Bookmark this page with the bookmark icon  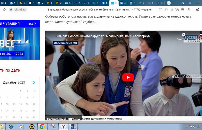pos(189,10)
